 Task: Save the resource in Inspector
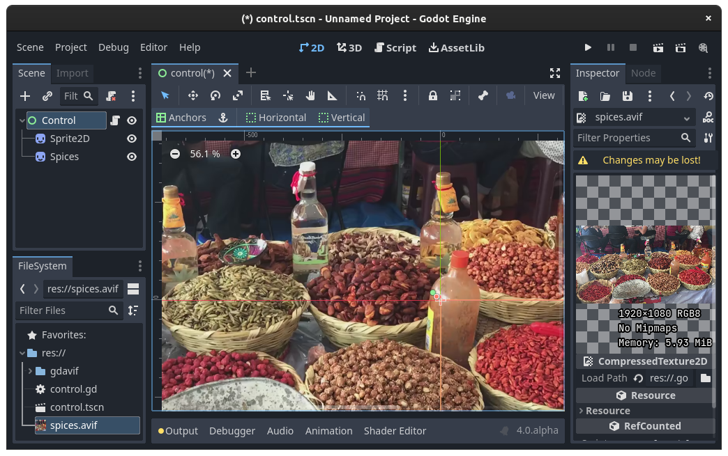coord(628,96)
